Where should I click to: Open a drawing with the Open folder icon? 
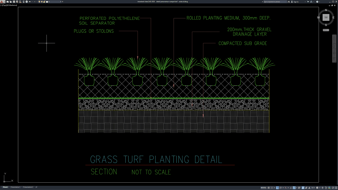click(11, 2)
